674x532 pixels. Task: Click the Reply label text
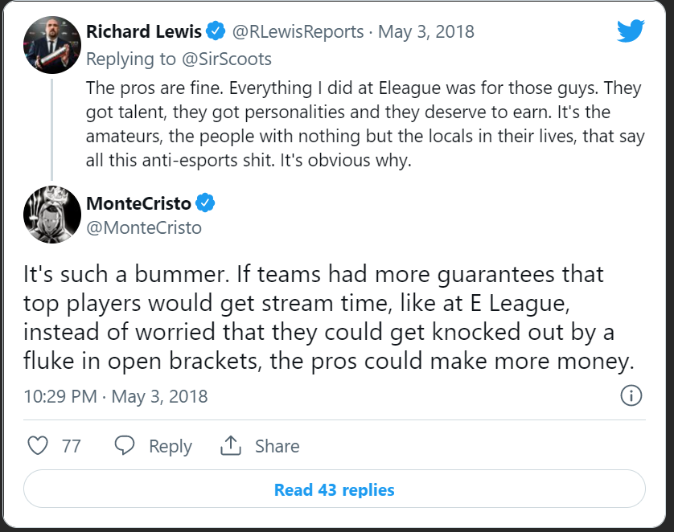click(x=171, y=446)
